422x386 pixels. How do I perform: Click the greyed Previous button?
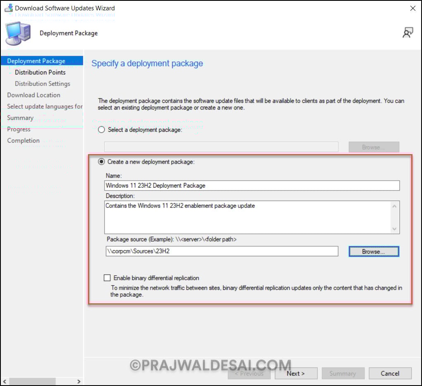coord(249,373)
